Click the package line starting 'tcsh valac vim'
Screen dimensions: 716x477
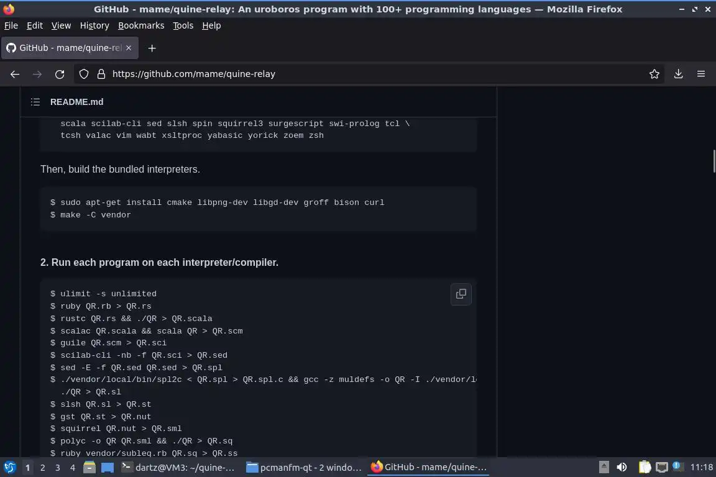click(192, 135)
